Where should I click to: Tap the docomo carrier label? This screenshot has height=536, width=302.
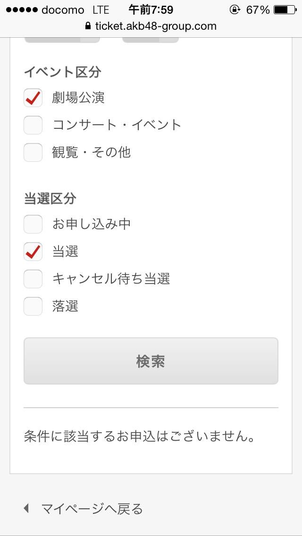click(63, 10)
